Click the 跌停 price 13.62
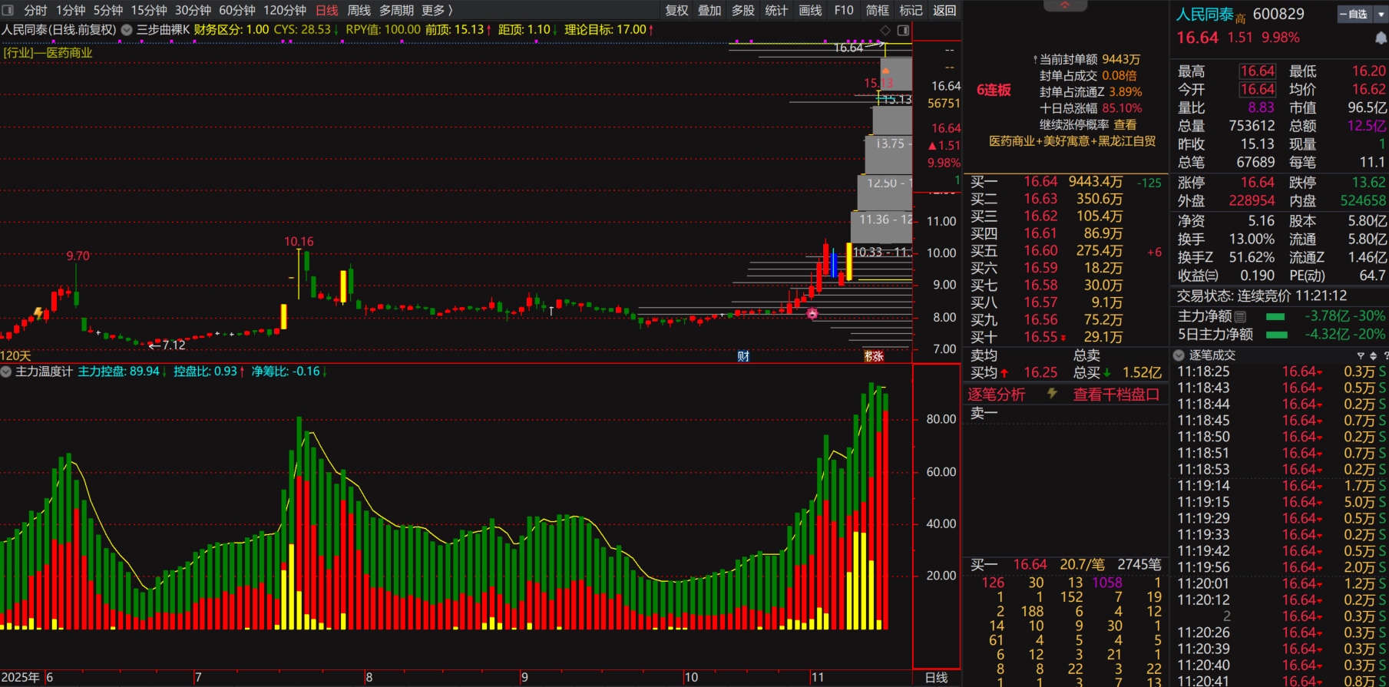1389x687 pixels. tap(1368, 183)
